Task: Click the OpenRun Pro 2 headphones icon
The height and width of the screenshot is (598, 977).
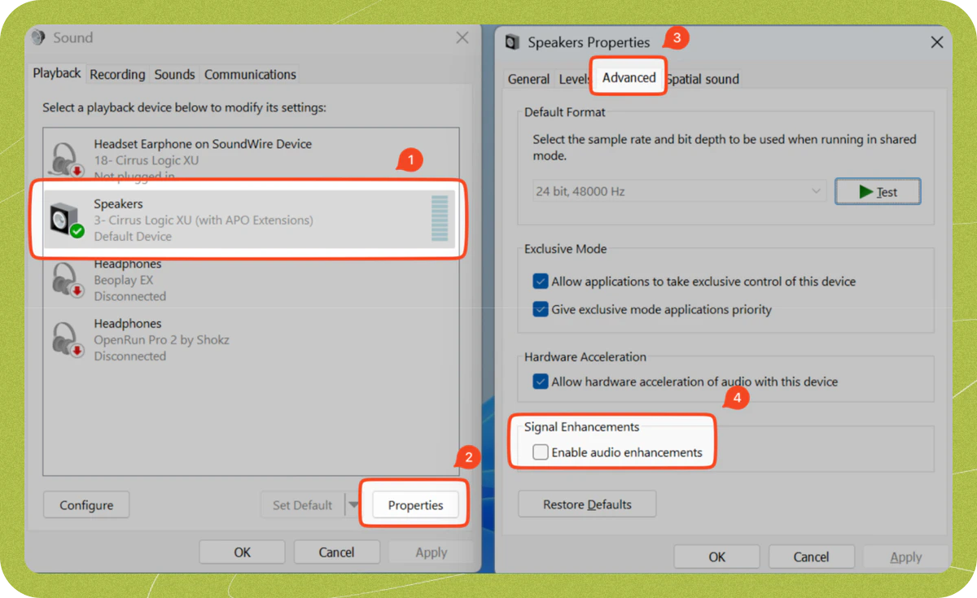Action: (67, 340)
